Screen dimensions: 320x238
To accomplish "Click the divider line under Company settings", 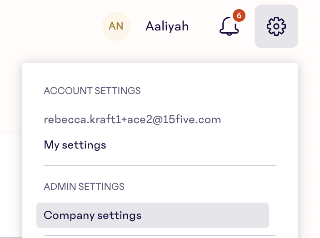I will coord(160,236).
